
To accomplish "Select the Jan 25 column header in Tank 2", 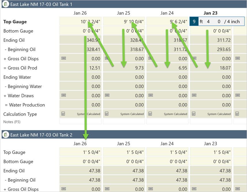I will (x=124, y=143).
